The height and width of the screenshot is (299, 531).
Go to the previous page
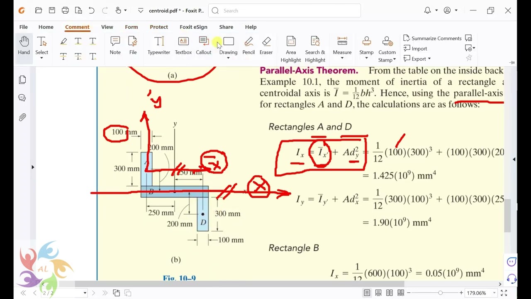(x=35, y=293)
